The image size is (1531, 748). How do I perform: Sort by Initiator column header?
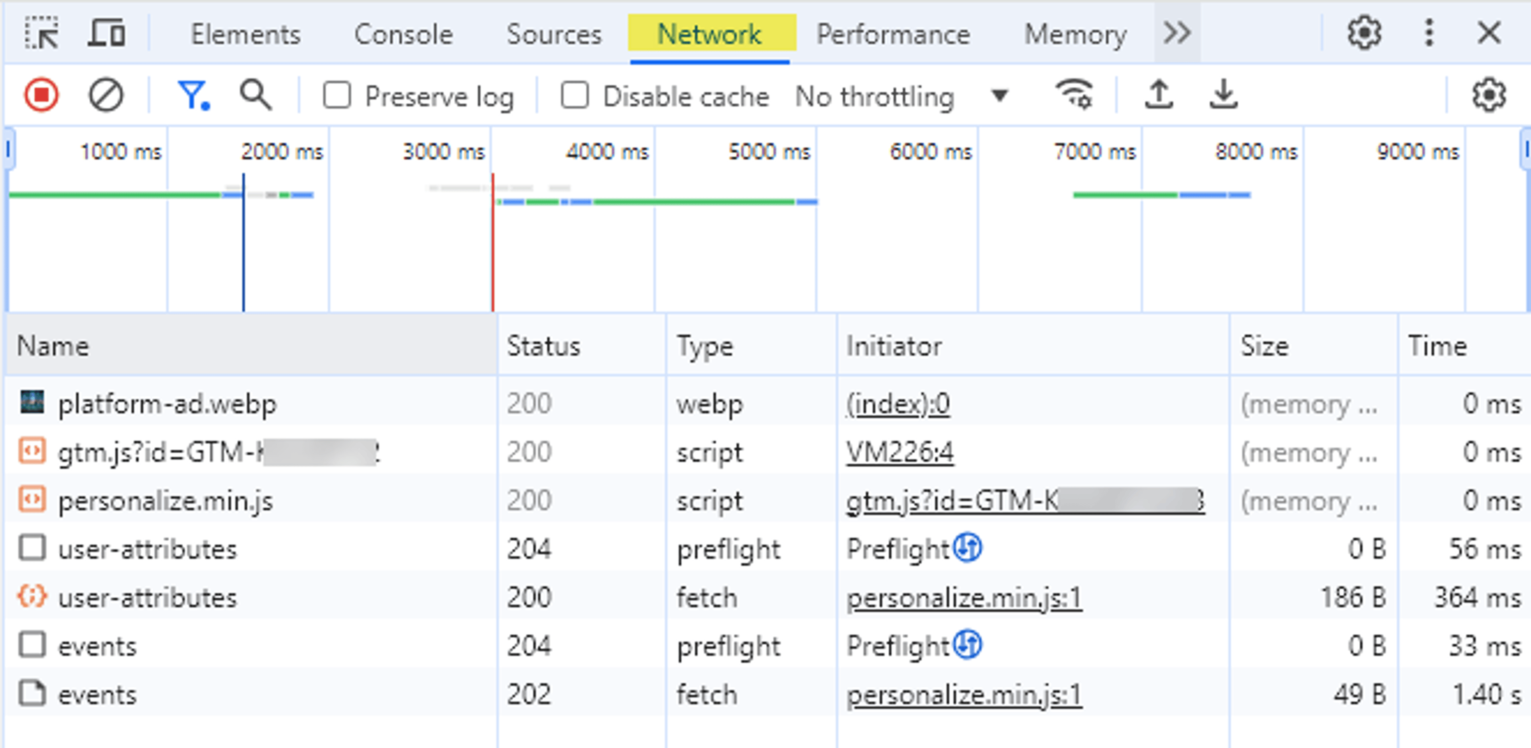click(1033, 345)
